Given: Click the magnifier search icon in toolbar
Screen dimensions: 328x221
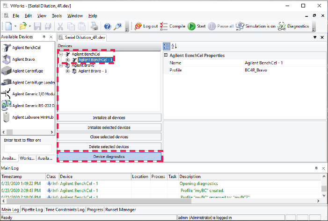Looking at the screenshot, I should [118, 26].
